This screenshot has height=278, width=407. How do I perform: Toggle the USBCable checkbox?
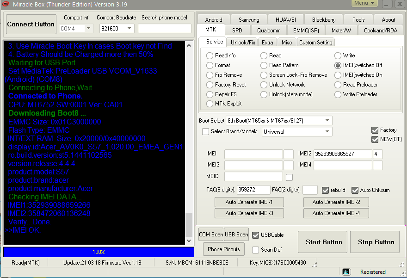coord(255,235)
